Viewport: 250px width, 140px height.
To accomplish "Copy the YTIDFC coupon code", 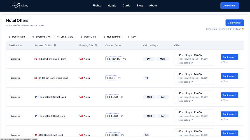I will point(120,78).
